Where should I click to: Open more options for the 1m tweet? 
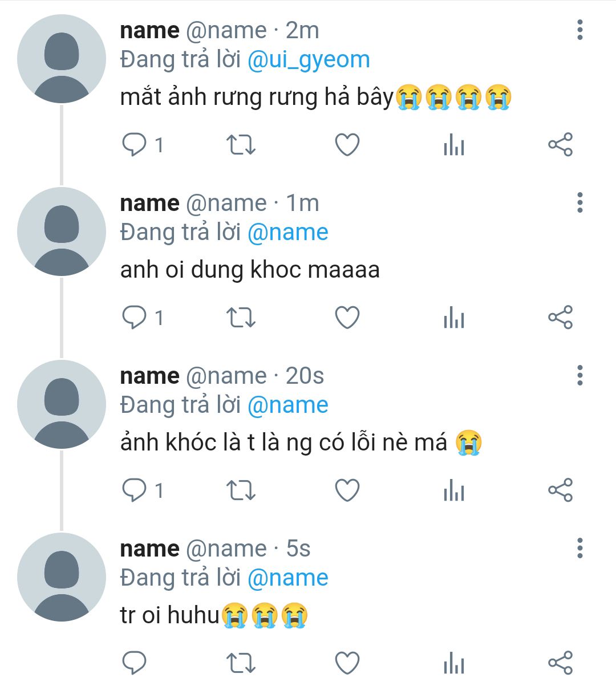(579, 203)
